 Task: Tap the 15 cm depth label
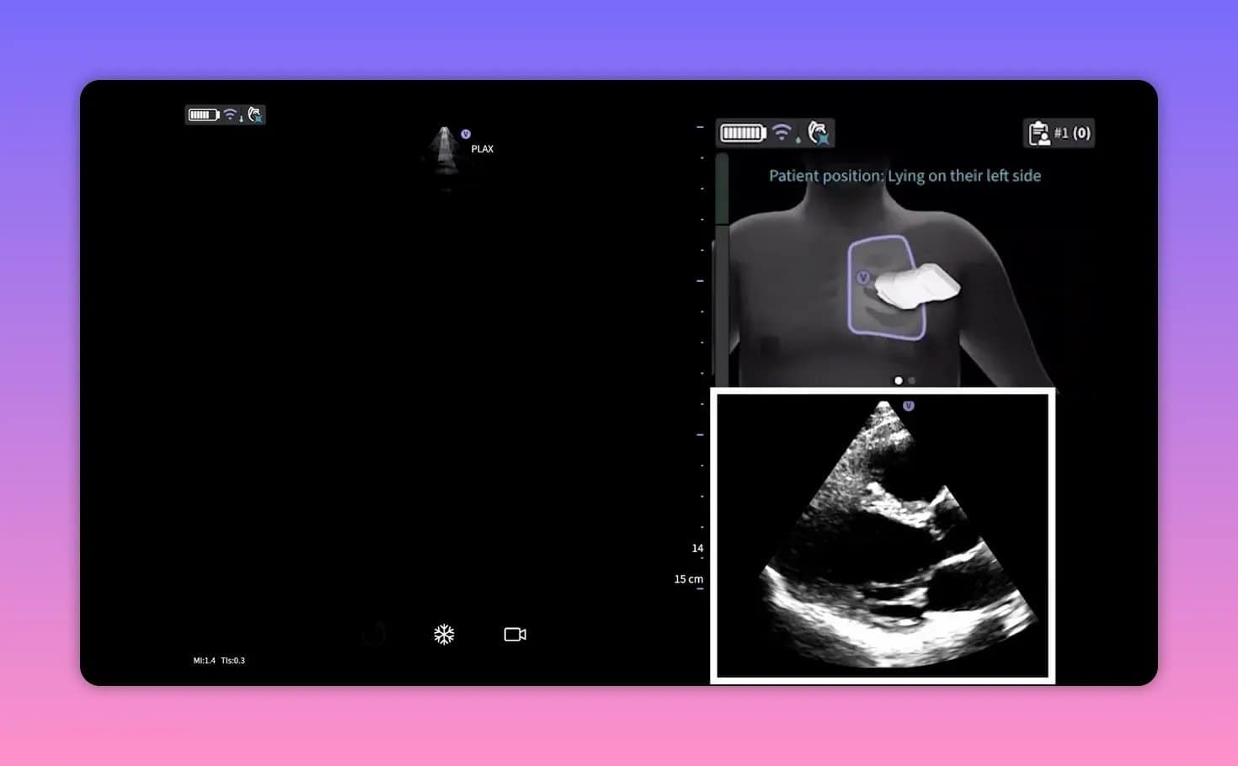point(688,579)
